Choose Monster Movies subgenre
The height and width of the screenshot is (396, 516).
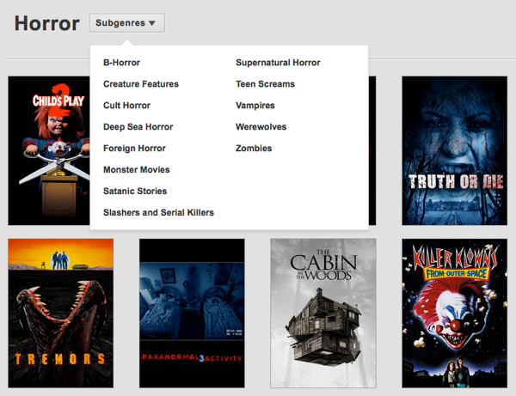point(137,169)
